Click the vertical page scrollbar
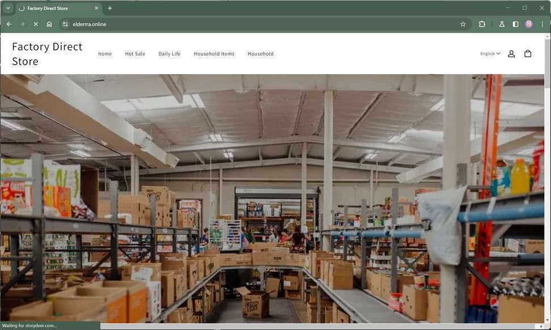Screen dimensions: 551x330 click(548, 178)
